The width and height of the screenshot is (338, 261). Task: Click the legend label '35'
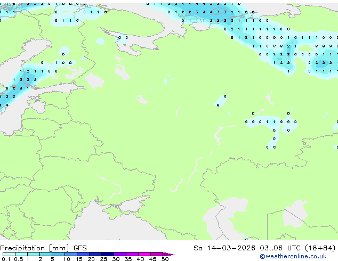tap(128, 259)
